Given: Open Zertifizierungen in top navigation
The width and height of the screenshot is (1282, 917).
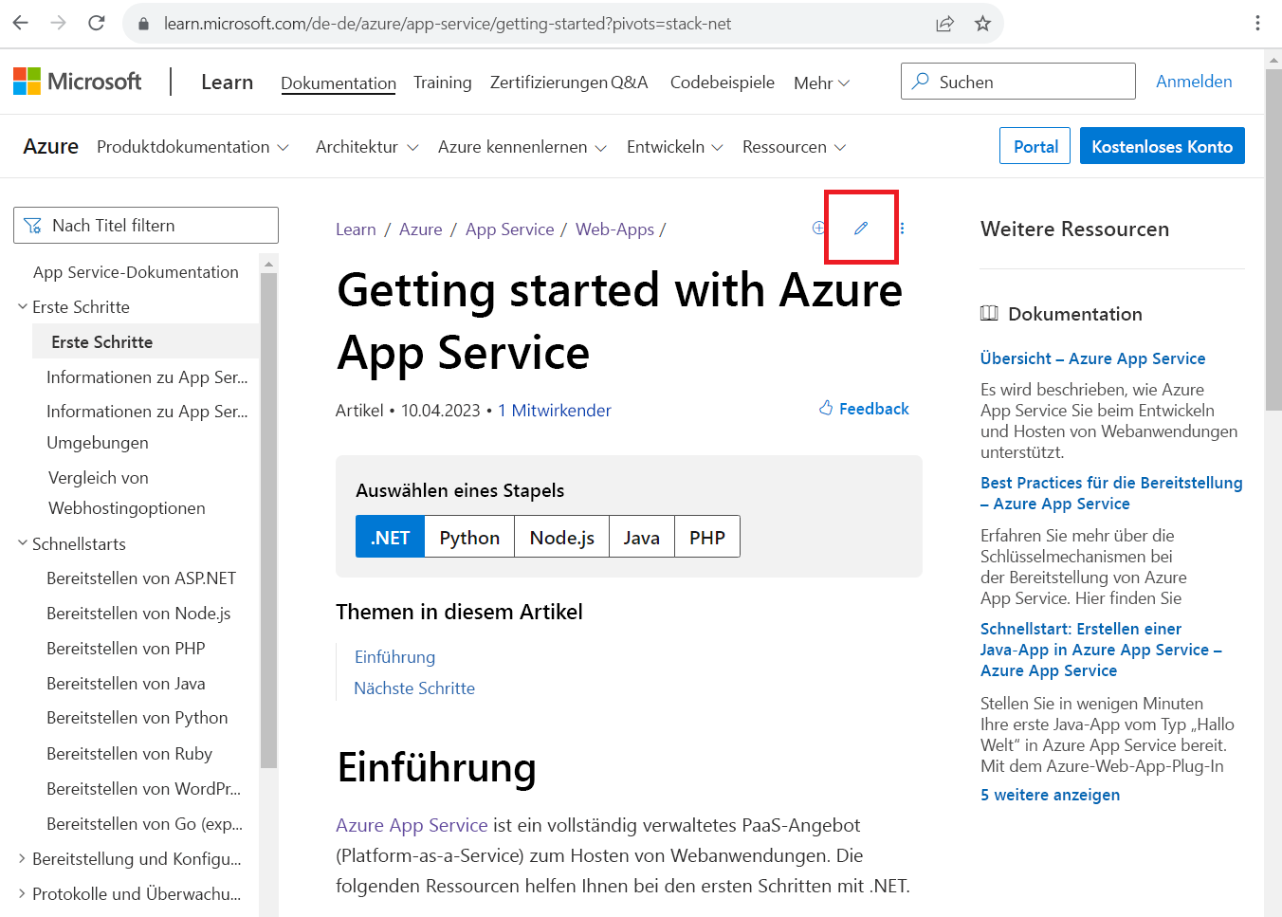Looking at the screenshot, I should click(x=549, y=83).
